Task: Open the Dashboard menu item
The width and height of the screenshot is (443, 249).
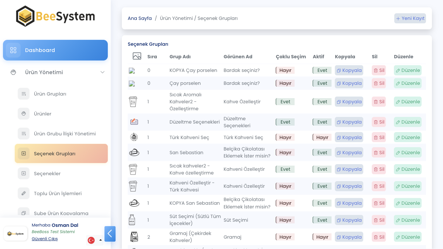Action: tap(55, 50)
